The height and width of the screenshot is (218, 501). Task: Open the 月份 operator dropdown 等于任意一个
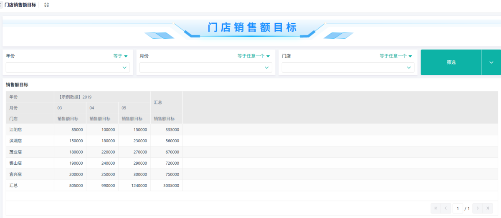(x=253, y=56)
